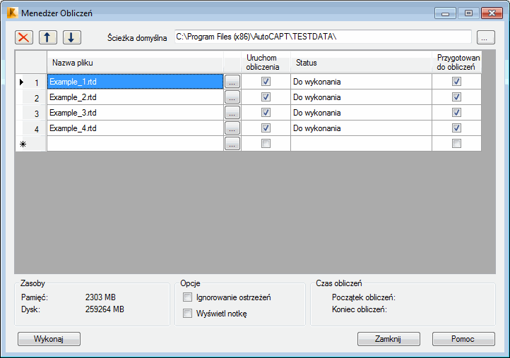Click the Uruchom obliczenia column header

coord(266,62)
